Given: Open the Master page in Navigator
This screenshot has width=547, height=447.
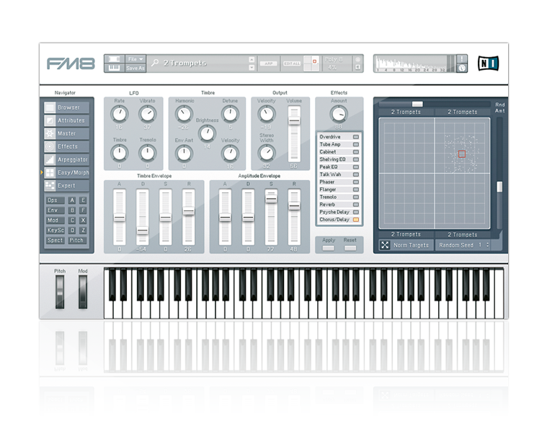Looking at the screenshot, I should tap(66, 133).
